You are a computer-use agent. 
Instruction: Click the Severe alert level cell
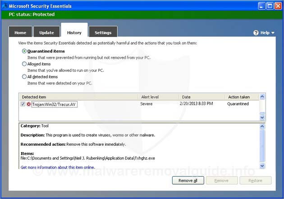[147, 104]
